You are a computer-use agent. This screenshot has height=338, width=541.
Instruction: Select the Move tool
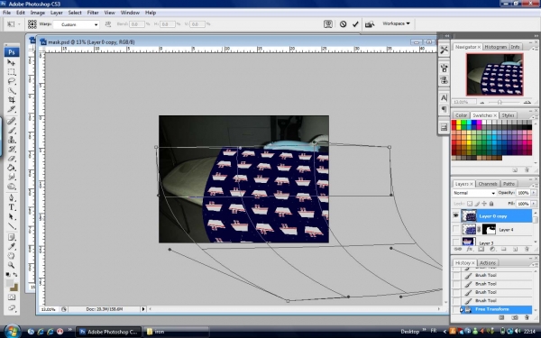pos(11,62)
